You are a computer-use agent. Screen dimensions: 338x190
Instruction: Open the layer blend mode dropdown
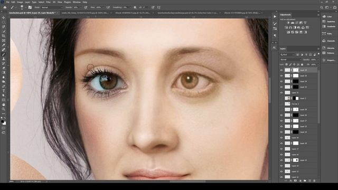click(x=290, y=60)
